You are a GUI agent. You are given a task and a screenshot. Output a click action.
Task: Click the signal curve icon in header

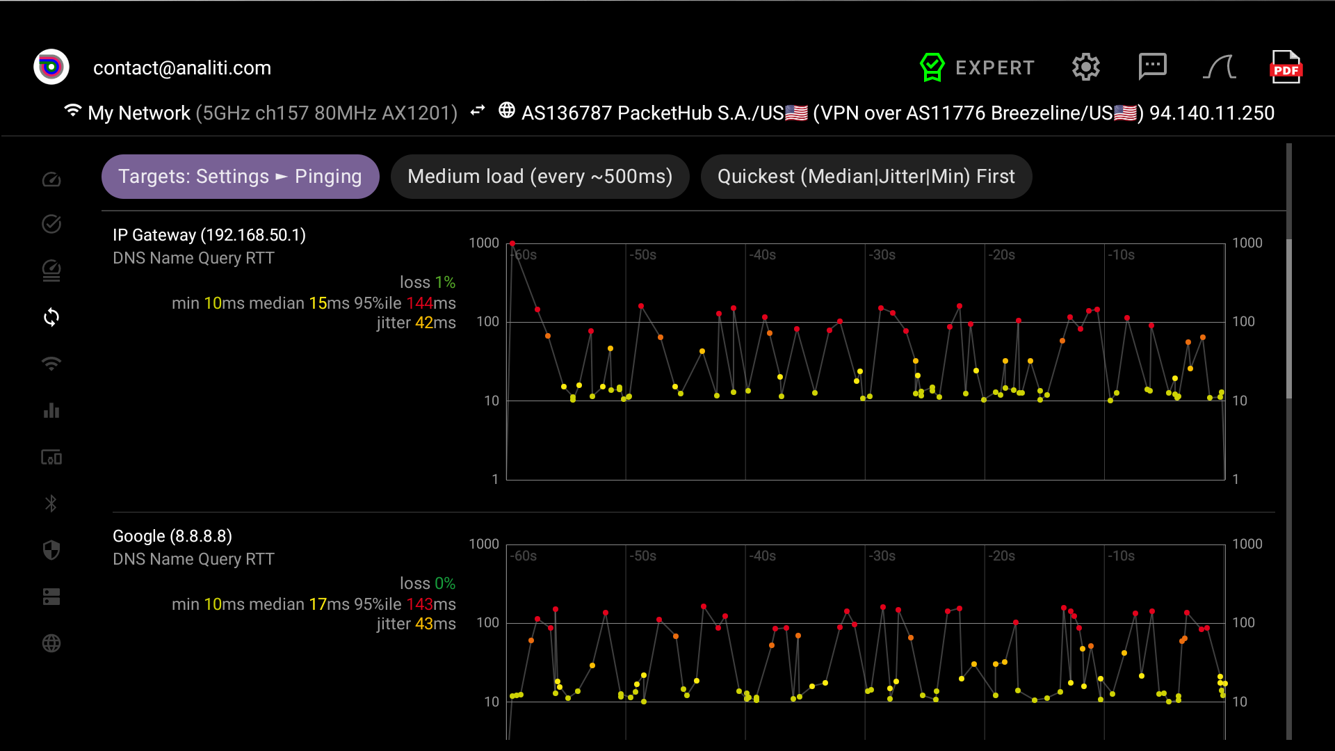(1219, 67)
